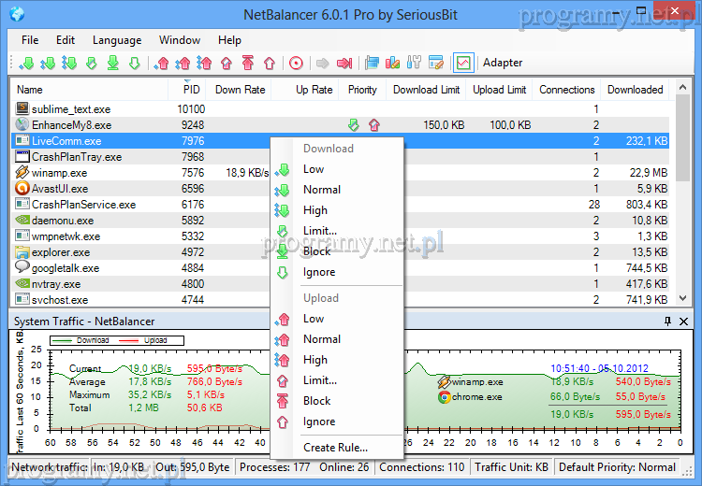Image resolution: width=702 pixels, height=486 pixels.
Task: Choose Download Limit... in context menu
Action: (x=320, y=231)
